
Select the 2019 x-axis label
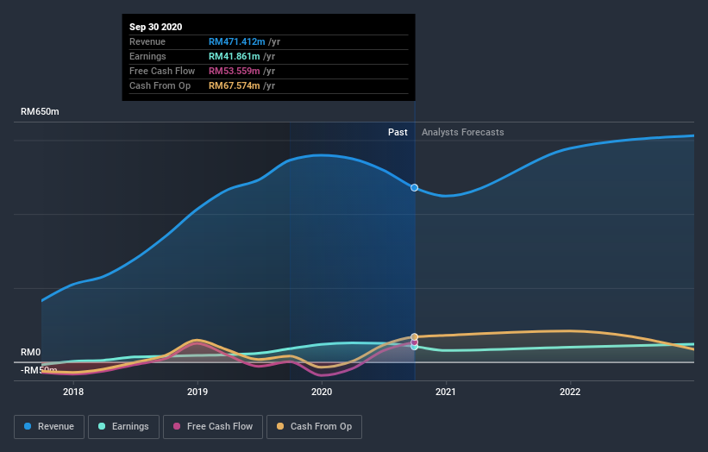tap(197, 392)
